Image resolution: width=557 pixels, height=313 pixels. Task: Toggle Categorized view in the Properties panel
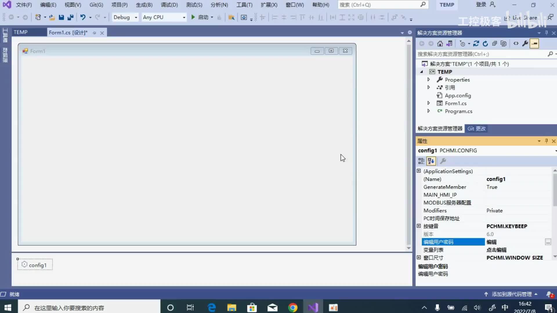421,161
